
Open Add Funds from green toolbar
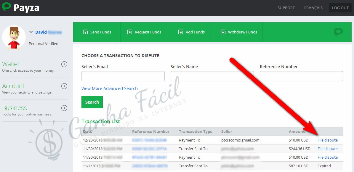191,32
